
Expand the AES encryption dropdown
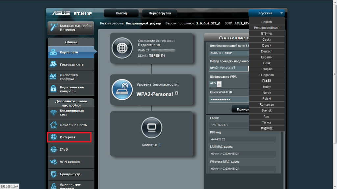pyautogui.click(x=219, y=84)
